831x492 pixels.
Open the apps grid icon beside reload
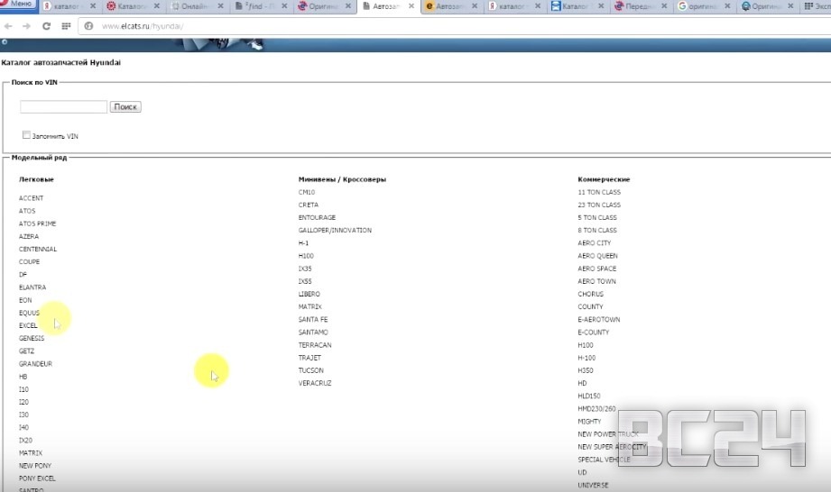click(66, 26)
